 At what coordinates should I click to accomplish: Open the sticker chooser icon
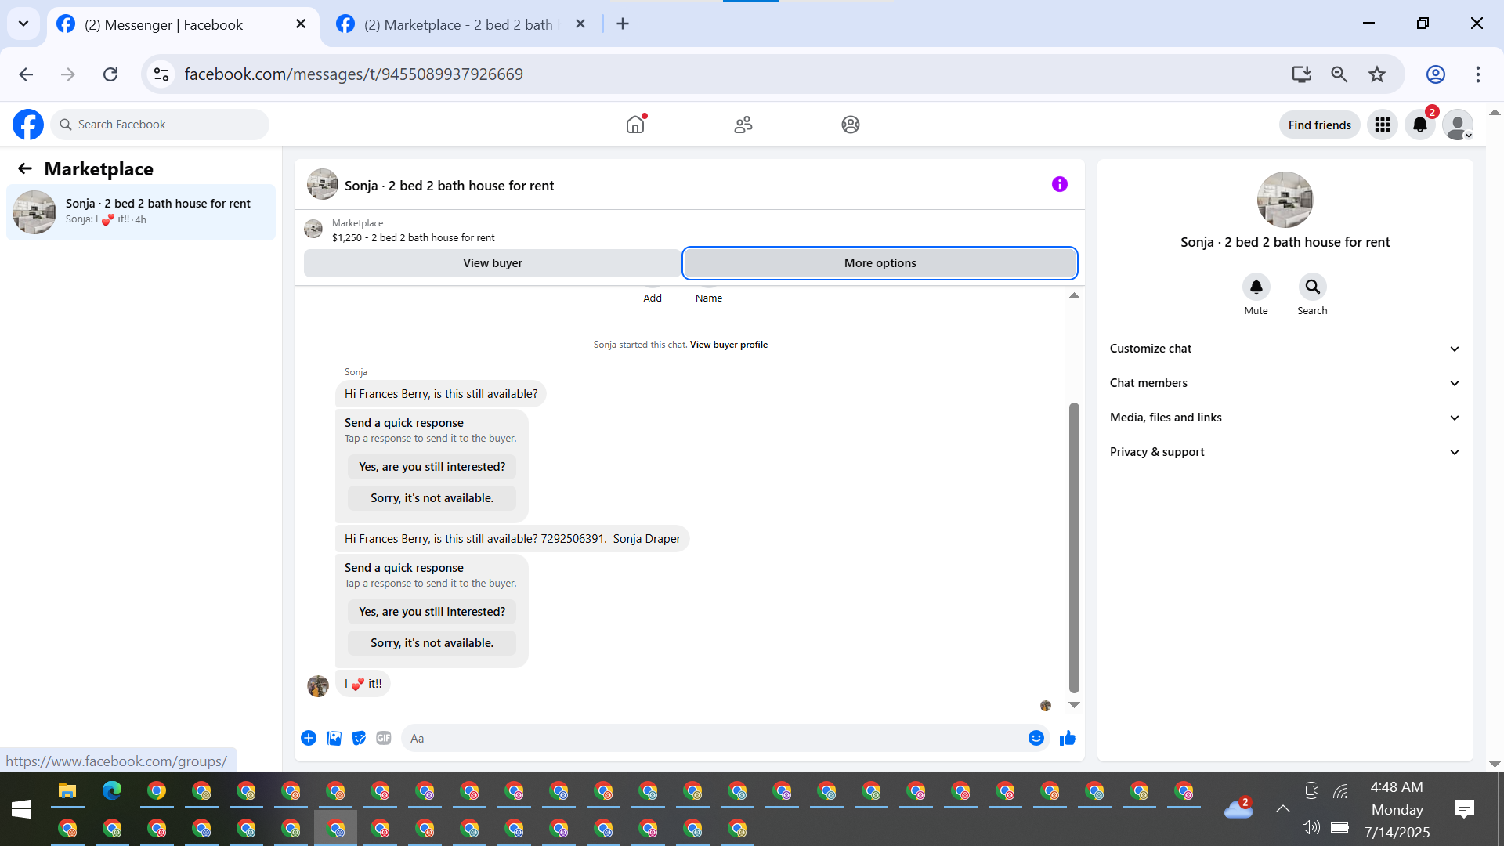pyautogui.click(x=359, y=738)
